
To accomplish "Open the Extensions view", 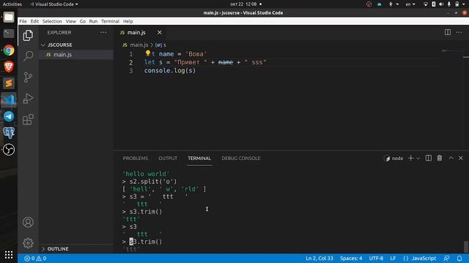I will coord(28,119).
